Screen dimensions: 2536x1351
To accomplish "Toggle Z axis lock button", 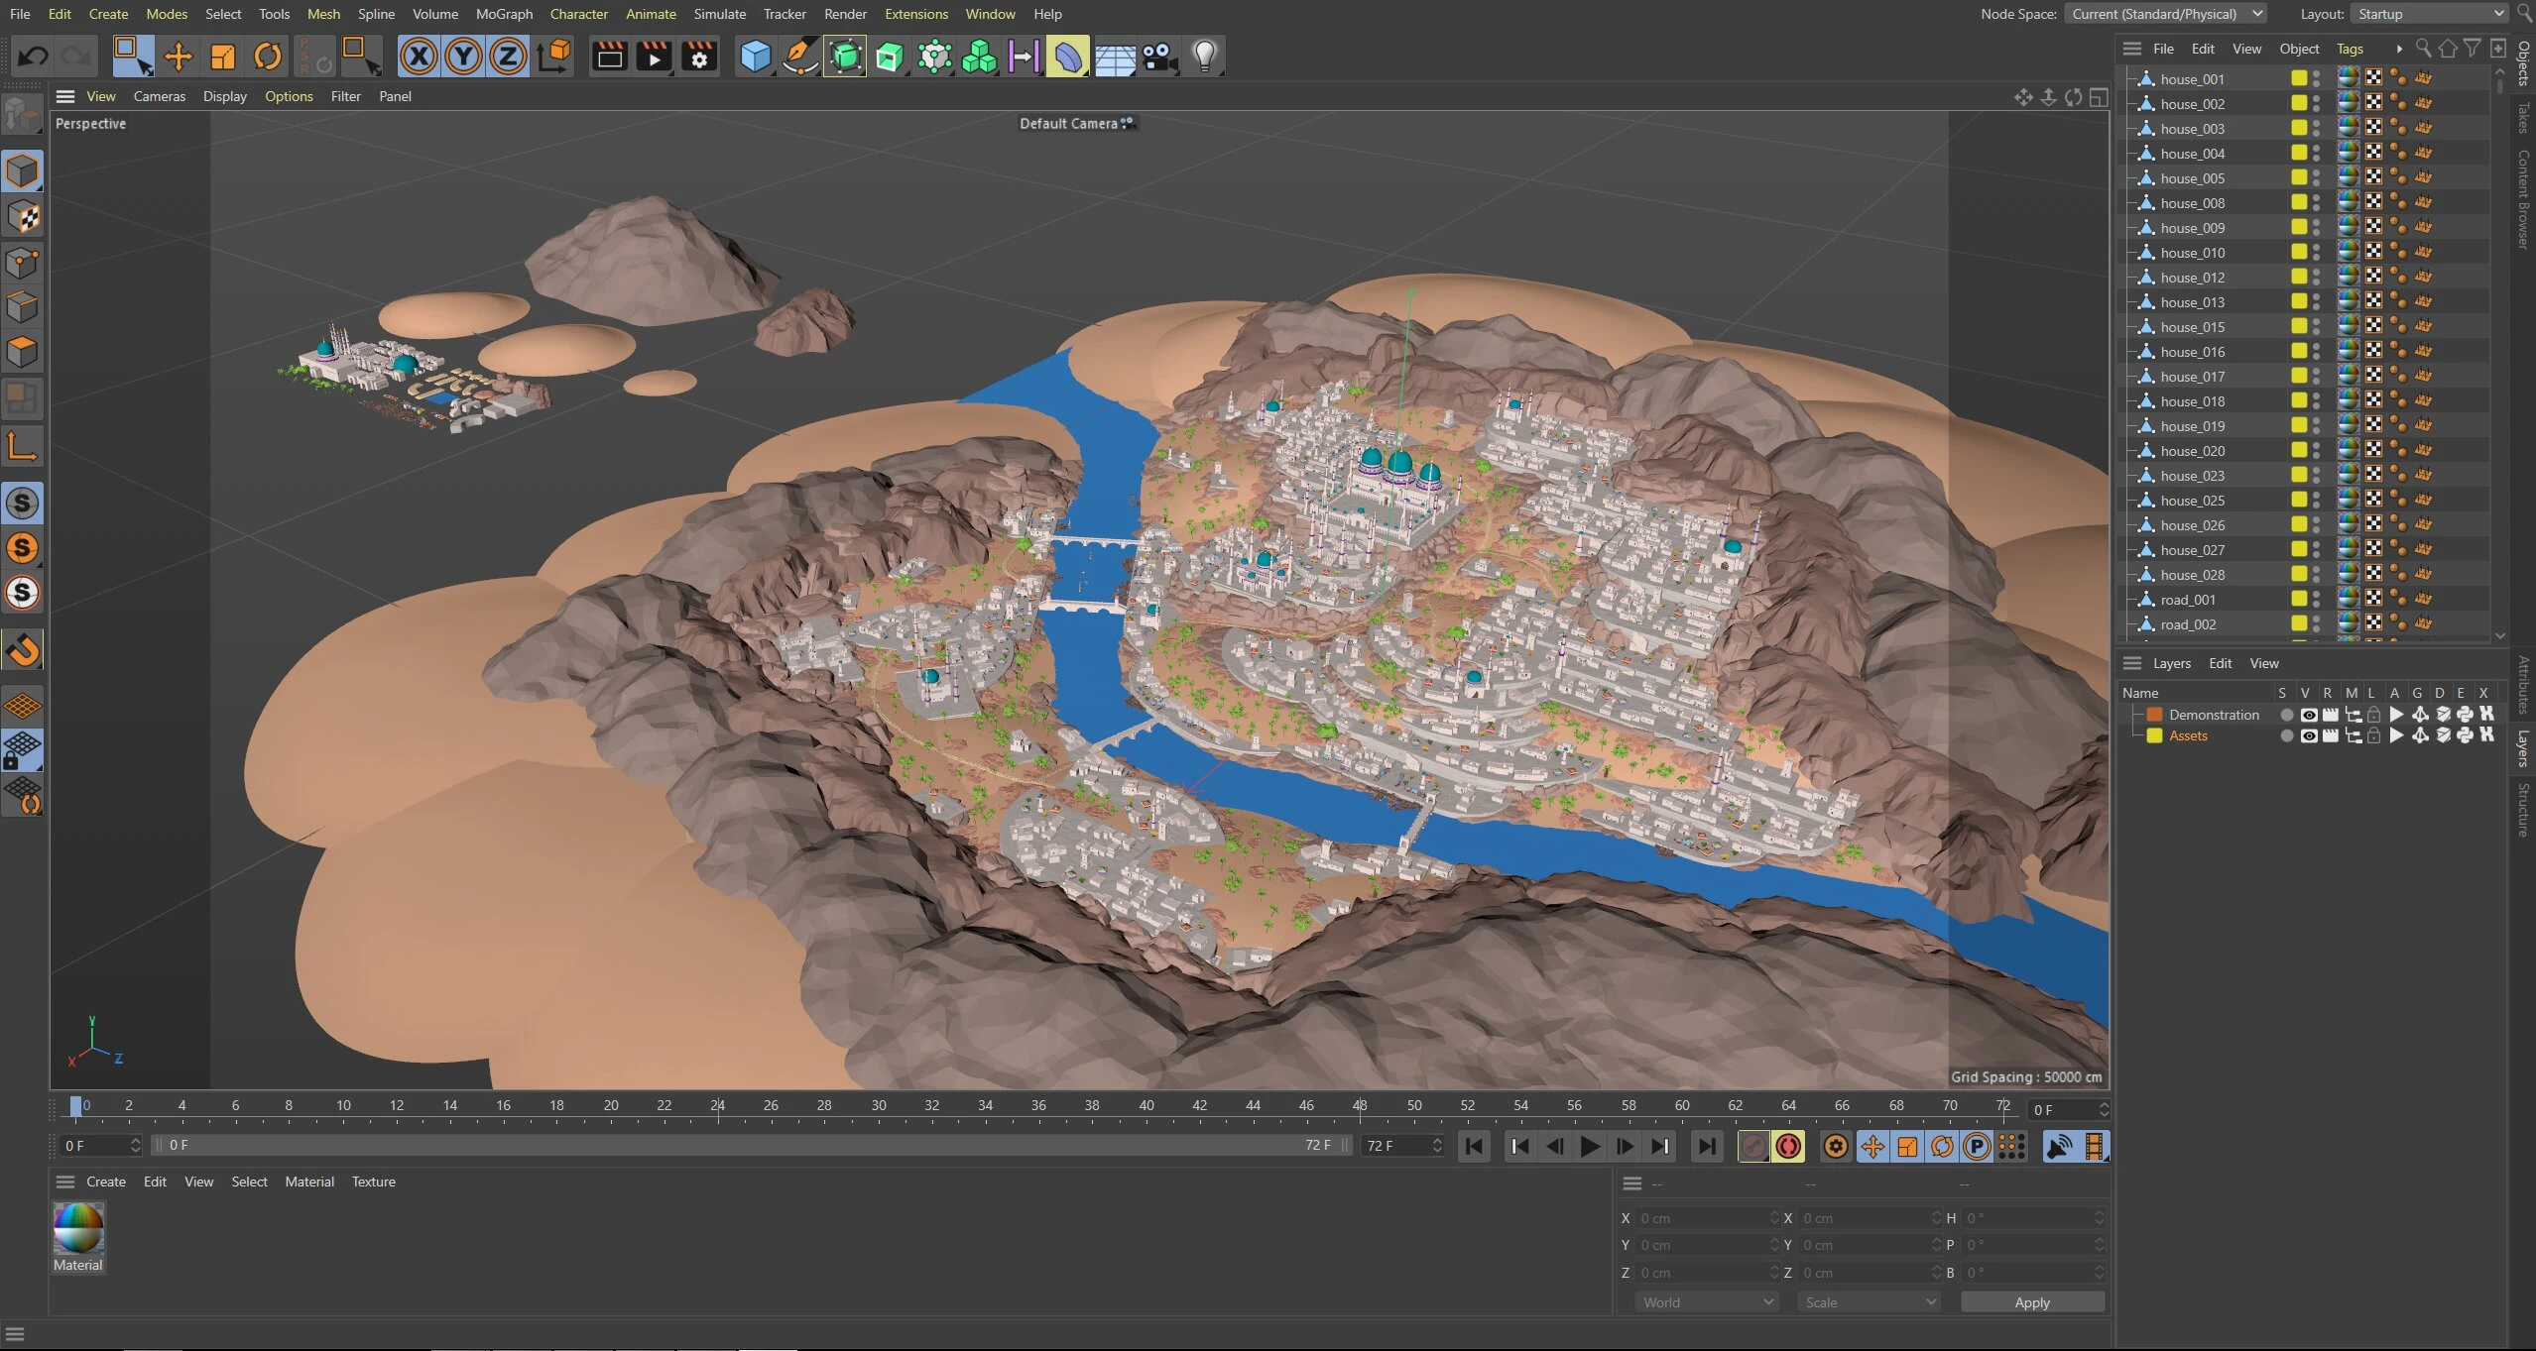I will [x=508, y=56].
